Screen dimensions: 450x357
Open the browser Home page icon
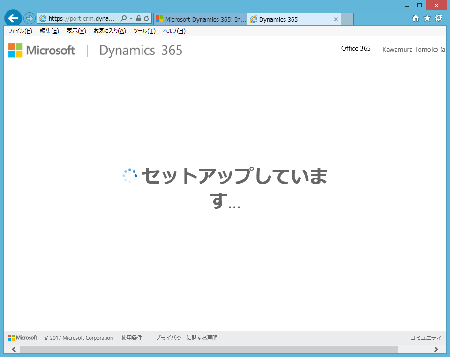[416, 18]
